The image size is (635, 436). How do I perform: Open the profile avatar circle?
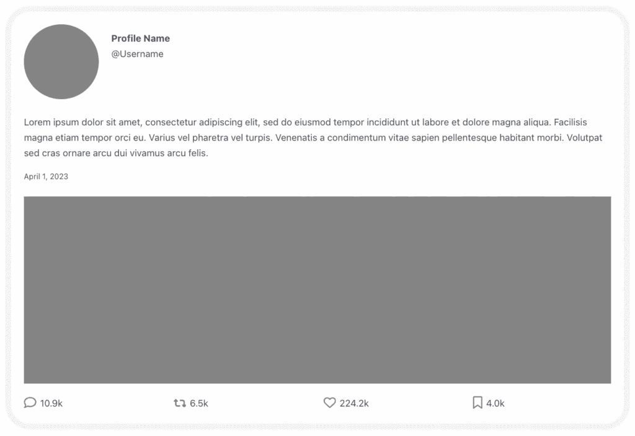pos(61,61)
